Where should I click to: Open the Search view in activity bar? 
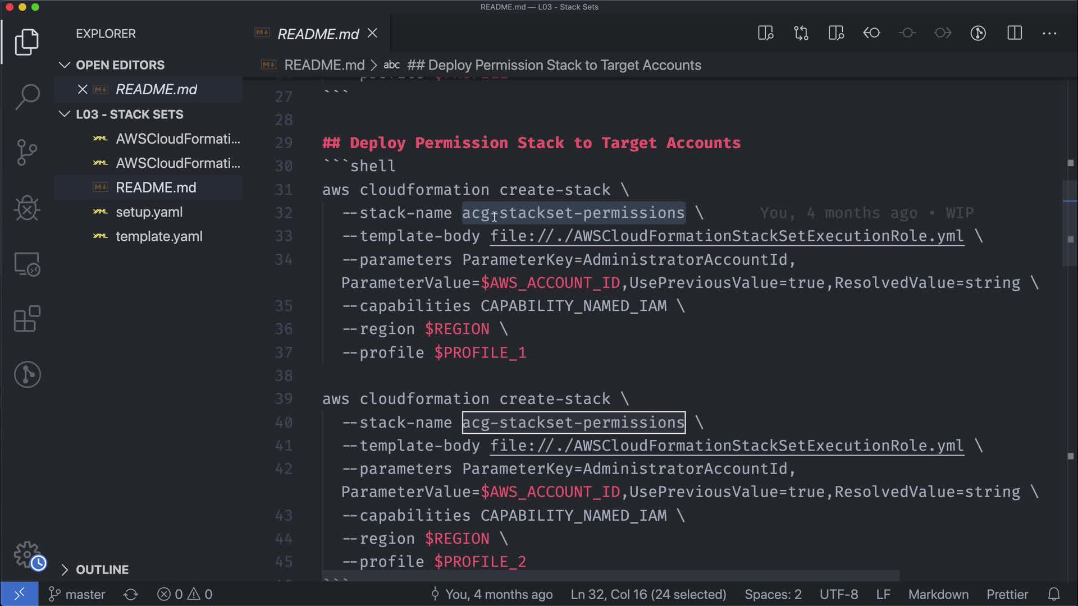[x=27, y=97]
